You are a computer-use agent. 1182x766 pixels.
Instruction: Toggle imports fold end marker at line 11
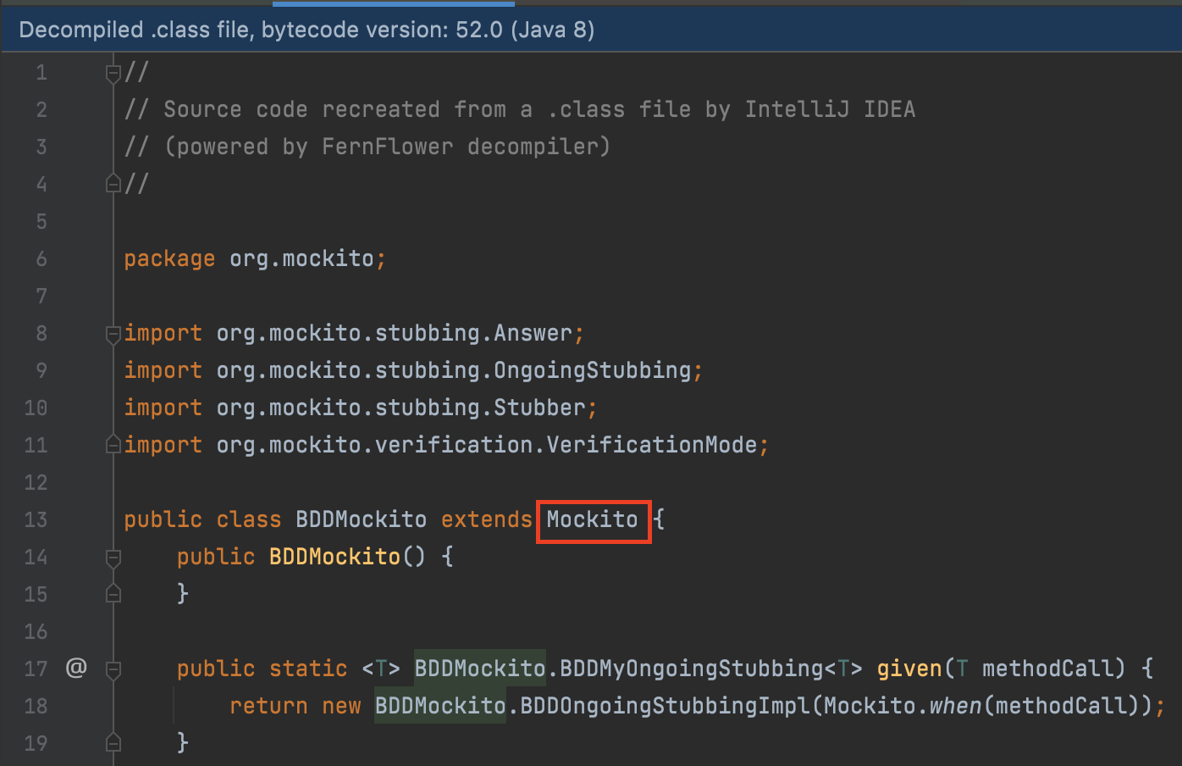pos(113,445)
